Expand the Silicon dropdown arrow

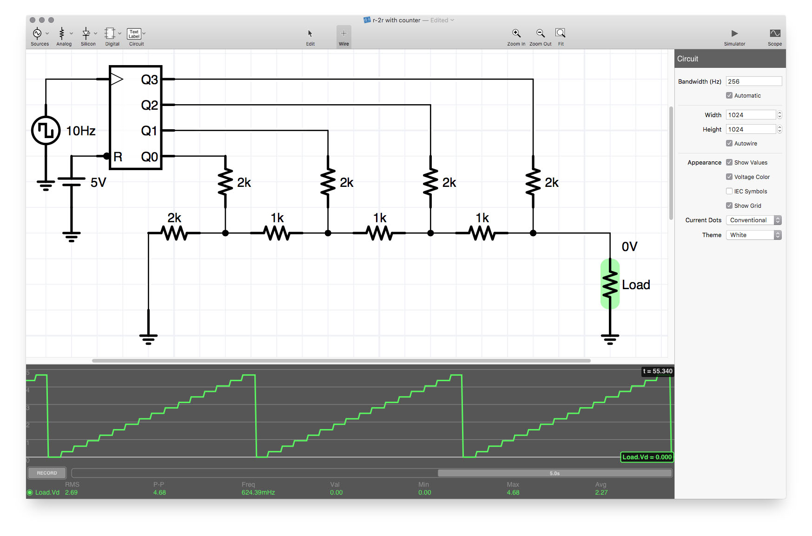coord(95,33)
